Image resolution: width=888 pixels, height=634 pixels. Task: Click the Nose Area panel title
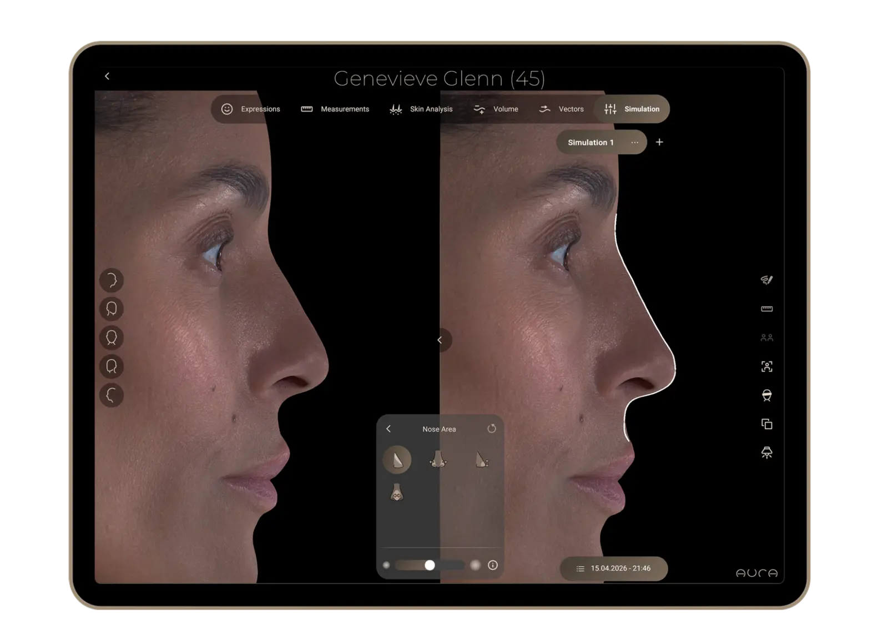[x=439, y=429]
